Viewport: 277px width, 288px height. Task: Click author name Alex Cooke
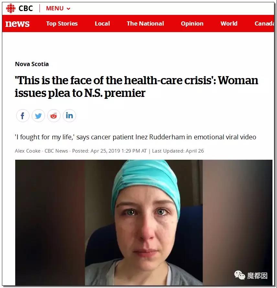[28, 151]
